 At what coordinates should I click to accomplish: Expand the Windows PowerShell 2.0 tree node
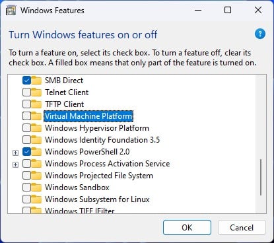point(15,153)
